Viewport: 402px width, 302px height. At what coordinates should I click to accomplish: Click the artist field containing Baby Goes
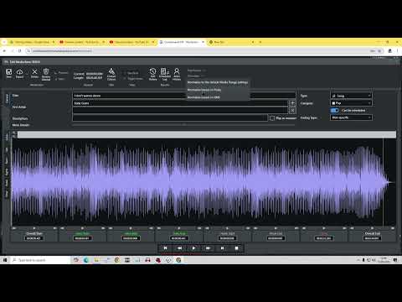click(x=180, y=103)
